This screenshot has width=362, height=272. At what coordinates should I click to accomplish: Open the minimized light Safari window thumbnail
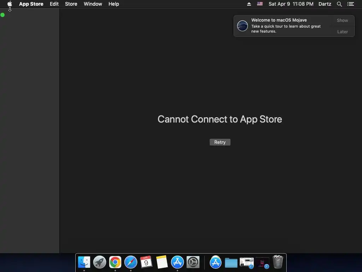point(246,263)
